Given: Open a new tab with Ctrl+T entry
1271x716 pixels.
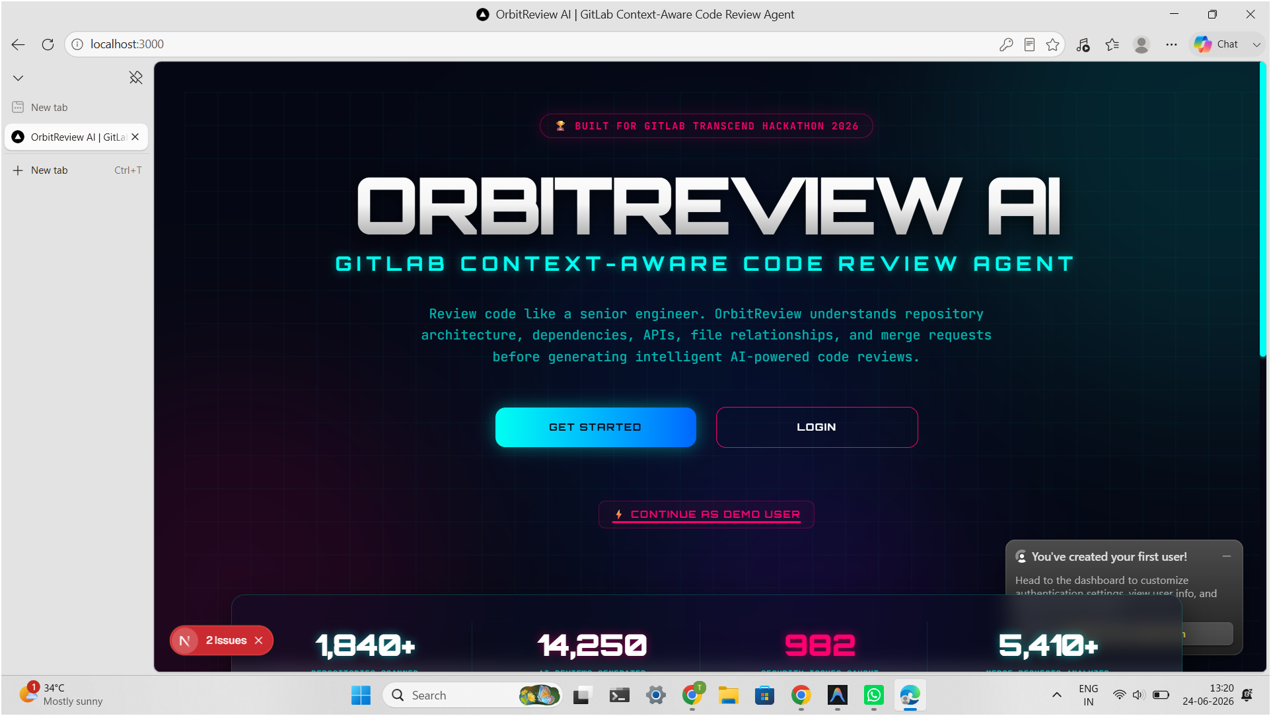Looking at the screenshot, I should pos(77,170).
